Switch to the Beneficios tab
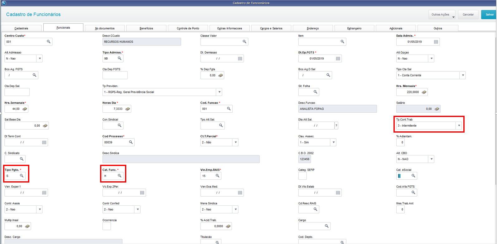The image size is (497, 244). point(146,28)
